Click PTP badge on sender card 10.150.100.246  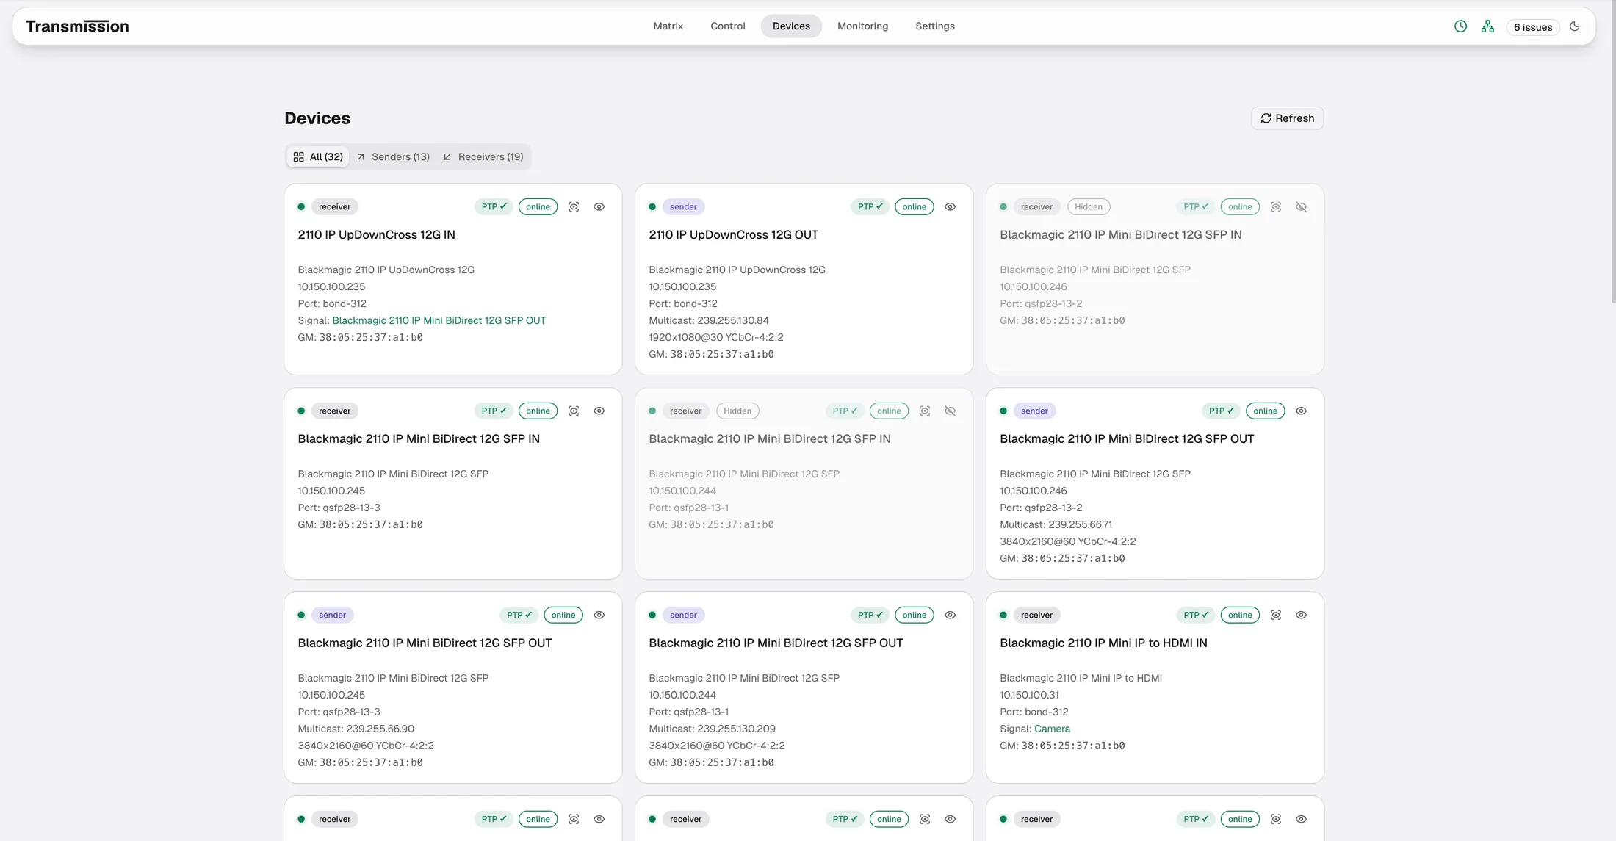pyautogui.click(x=1221, y=411)
